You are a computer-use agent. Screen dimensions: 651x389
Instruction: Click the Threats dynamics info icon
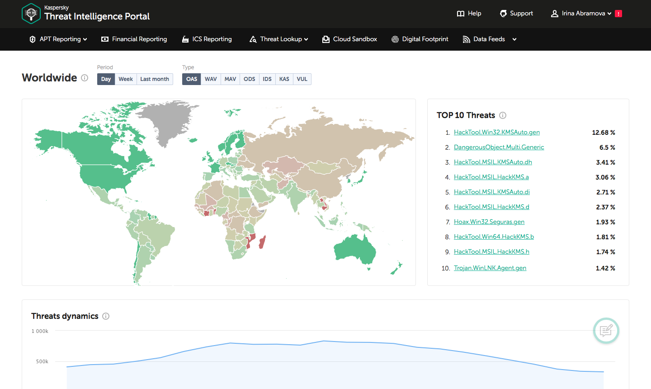tap(106, 316)
